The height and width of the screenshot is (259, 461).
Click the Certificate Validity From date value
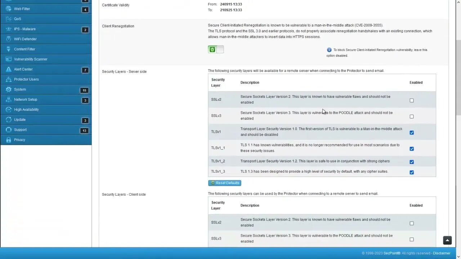click(x=231, y=4)
